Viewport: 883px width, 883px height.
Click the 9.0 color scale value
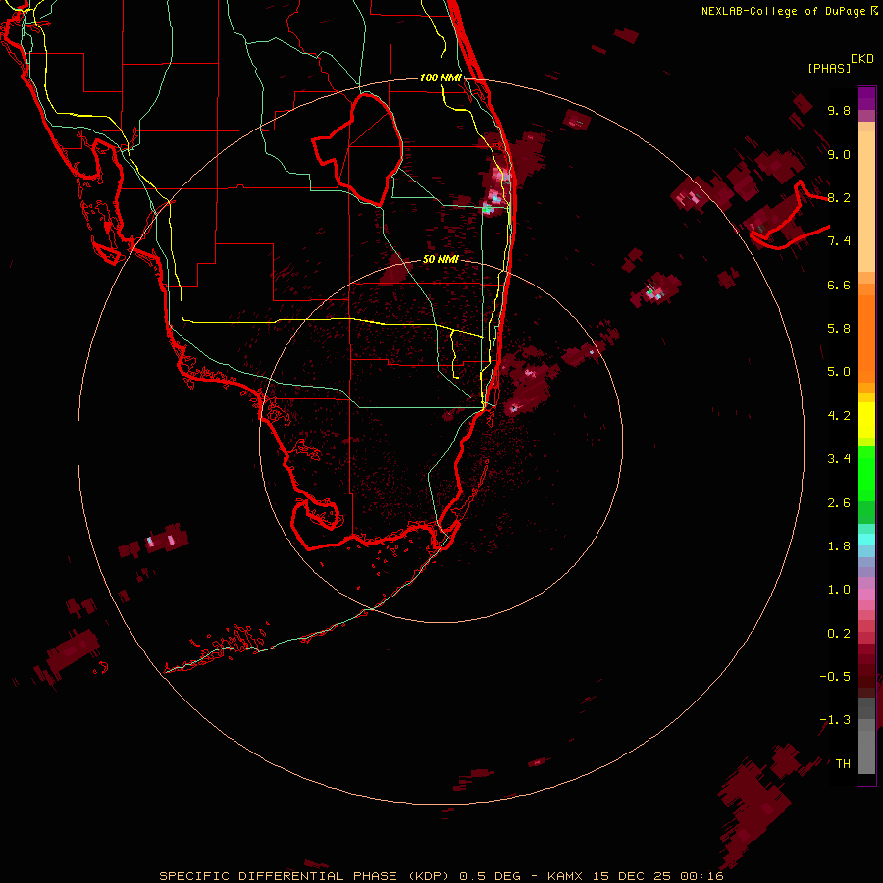click(x=839, y=155)
